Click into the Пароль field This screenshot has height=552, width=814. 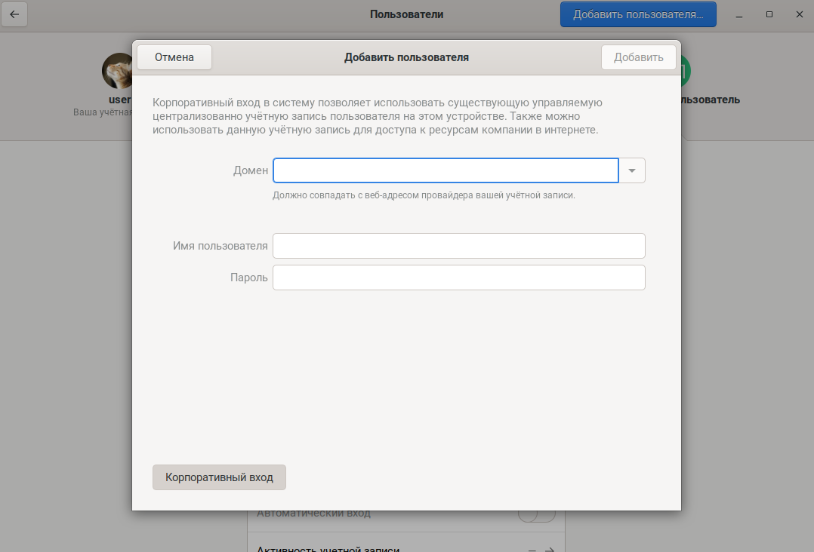458,278
